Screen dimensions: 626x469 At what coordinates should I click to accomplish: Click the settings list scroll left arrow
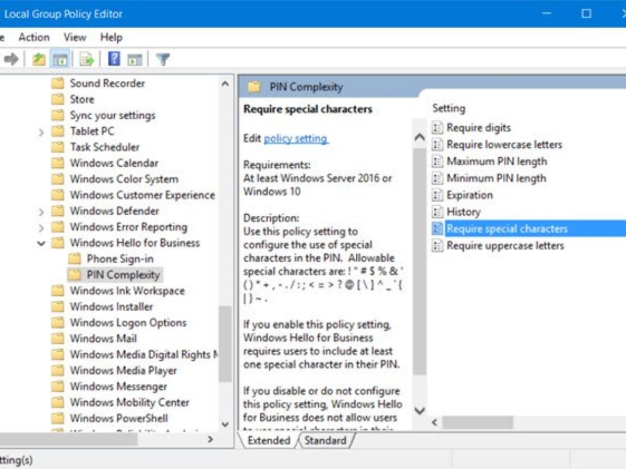click(x=435, y=423)
